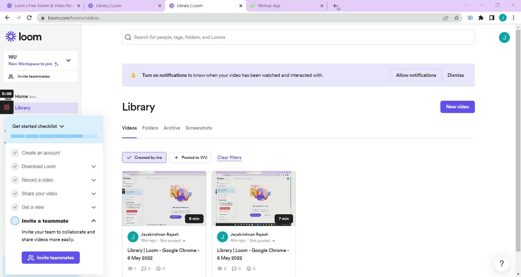Screen dimensions: 521x277
Task: Expand the Record a video checklist item
Action: tap(93, 180)
